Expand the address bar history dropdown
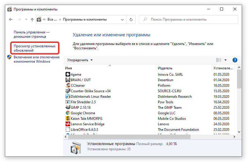This screenshot has height=163, width=248. coord(122,20)
